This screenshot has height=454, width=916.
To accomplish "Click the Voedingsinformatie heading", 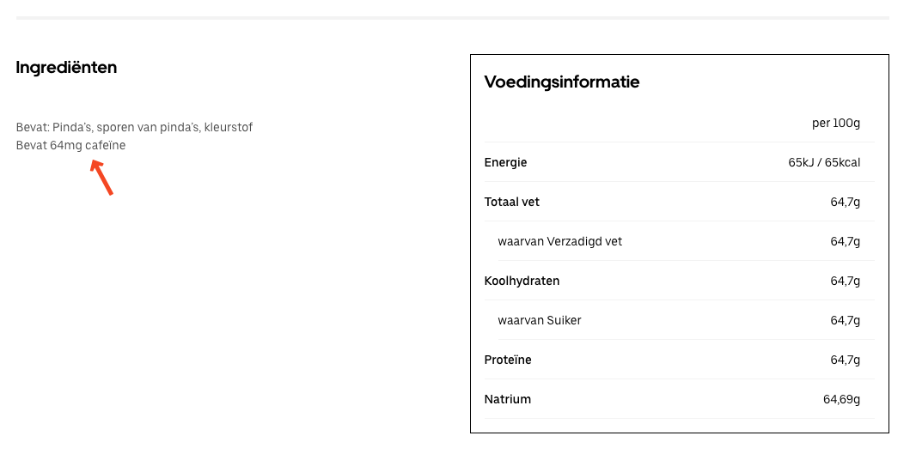I will click(x=561, y=82).
